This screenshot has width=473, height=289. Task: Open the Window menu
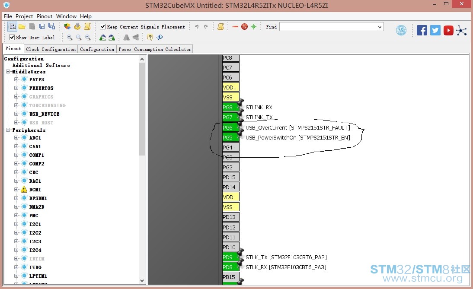click(66, 16)
